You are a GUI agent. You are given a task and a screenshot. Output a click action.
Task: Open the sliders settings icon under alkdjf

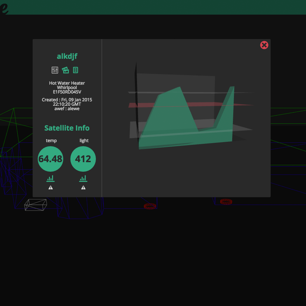coord(55,70)
